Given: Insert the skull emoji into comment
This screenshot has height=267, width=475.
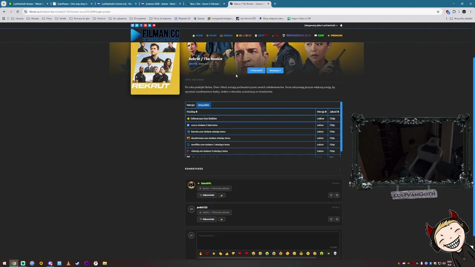Looking at the screenshot, I should pos(335,254).
